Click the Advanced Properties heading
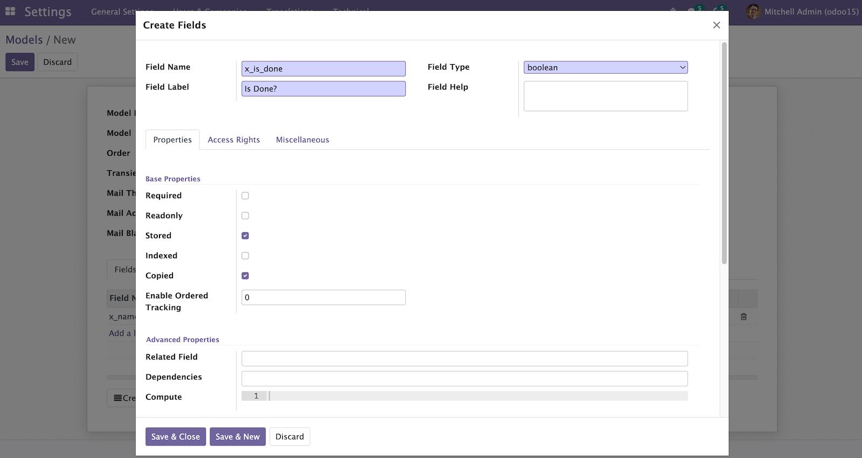The height and width of the screenshot is (458, 862). tap(183, 339)
